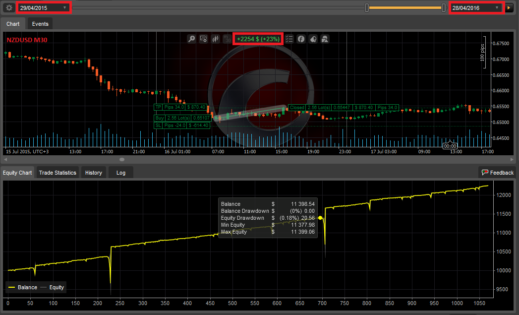Open the start date dropdown 29/04/2015
519x315 pixels.
point(43,7)
